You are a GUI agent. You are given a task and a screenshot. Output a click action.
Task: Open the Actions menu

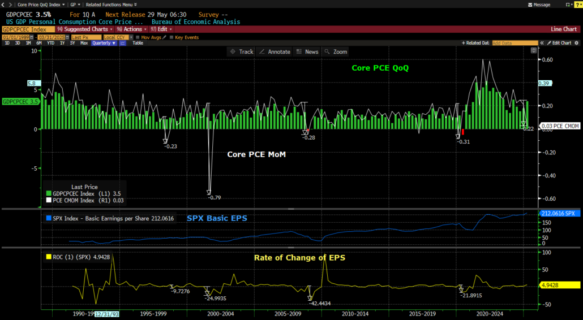(x=131, y=29)
